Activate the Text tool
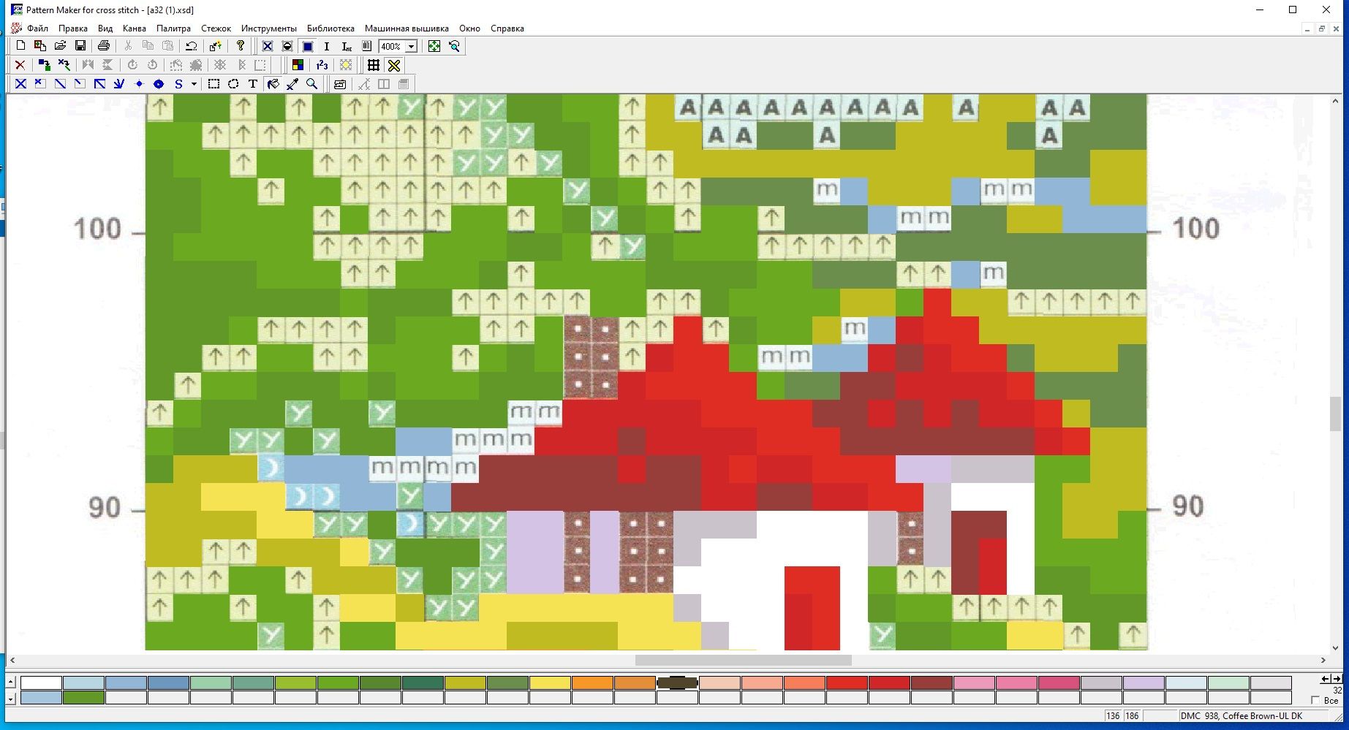 [253, 84]
